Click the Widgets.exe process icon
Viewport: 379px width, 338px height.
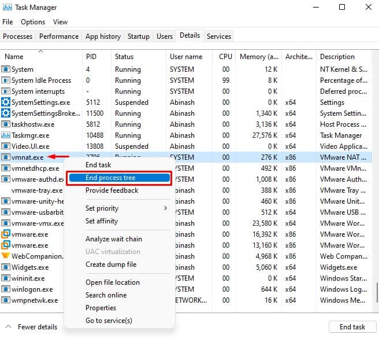click(6, 267)
